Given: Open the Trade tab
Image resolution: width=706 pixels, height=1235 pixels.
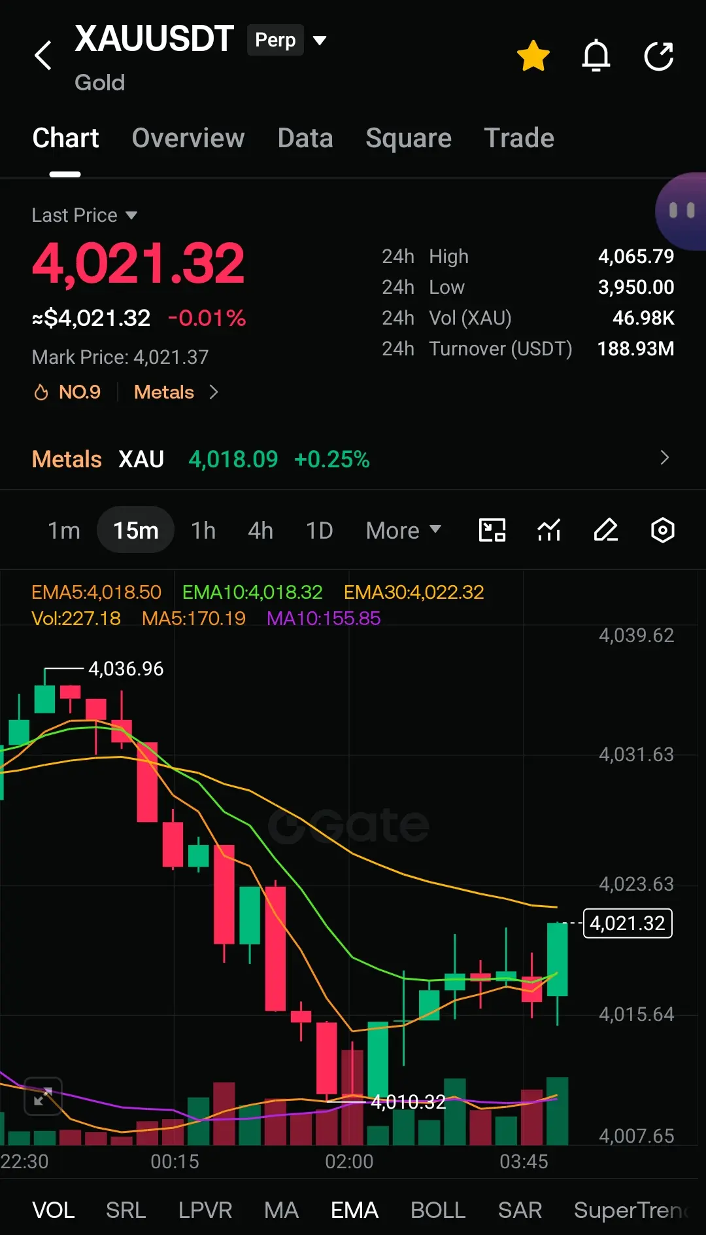Looking at the screenshot, I should point(519,138).
